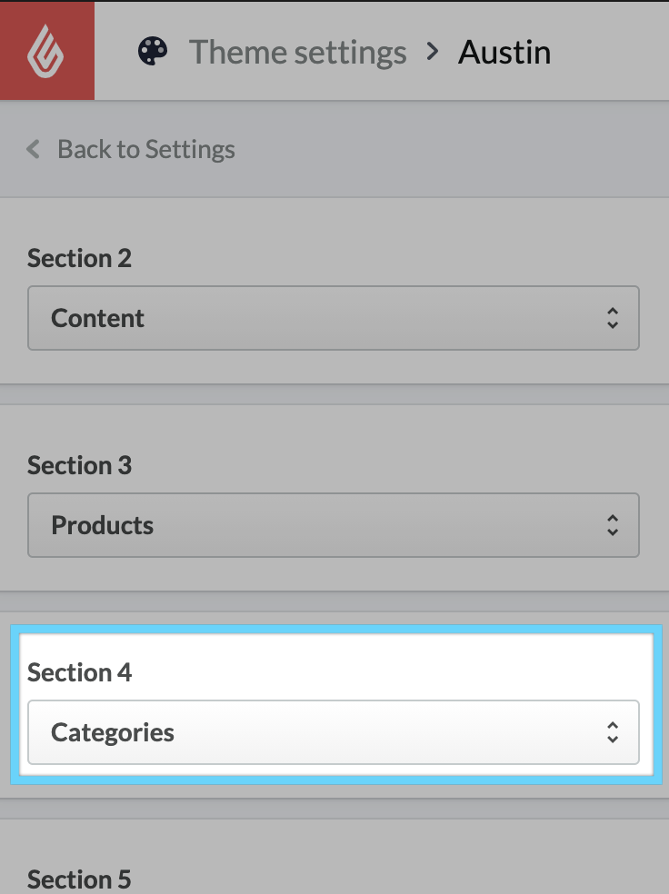
Task: Click the up-down arrows on Products selector
Action: (612, 525)
